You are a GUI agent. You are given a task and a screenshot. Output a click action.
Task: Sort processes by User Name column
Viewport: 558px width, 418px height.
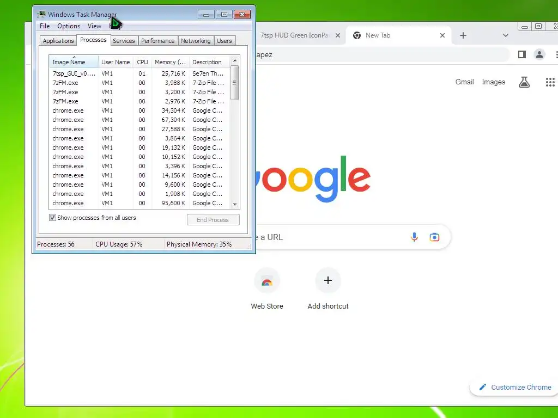(116, 62)
